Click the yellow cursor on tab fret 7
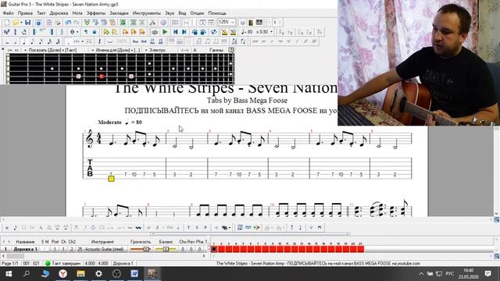Image resolution: width=500 pixels, height=281 pixels. click(111, 179)
